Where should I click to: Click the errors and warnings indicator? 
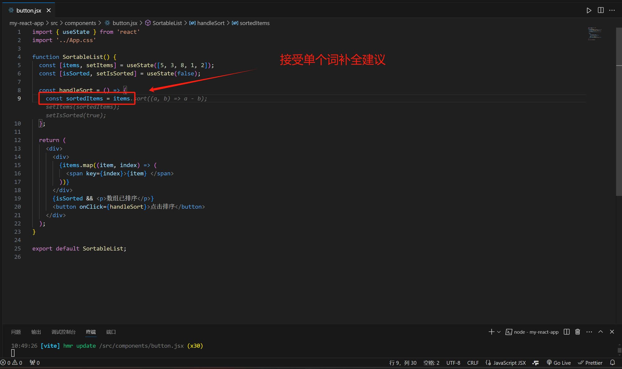tap(12, 363)
